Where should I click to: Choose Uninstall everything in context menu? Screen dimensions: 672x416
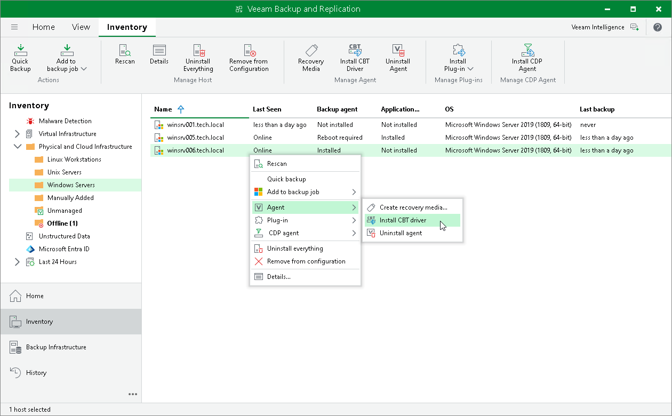(305, 249)
